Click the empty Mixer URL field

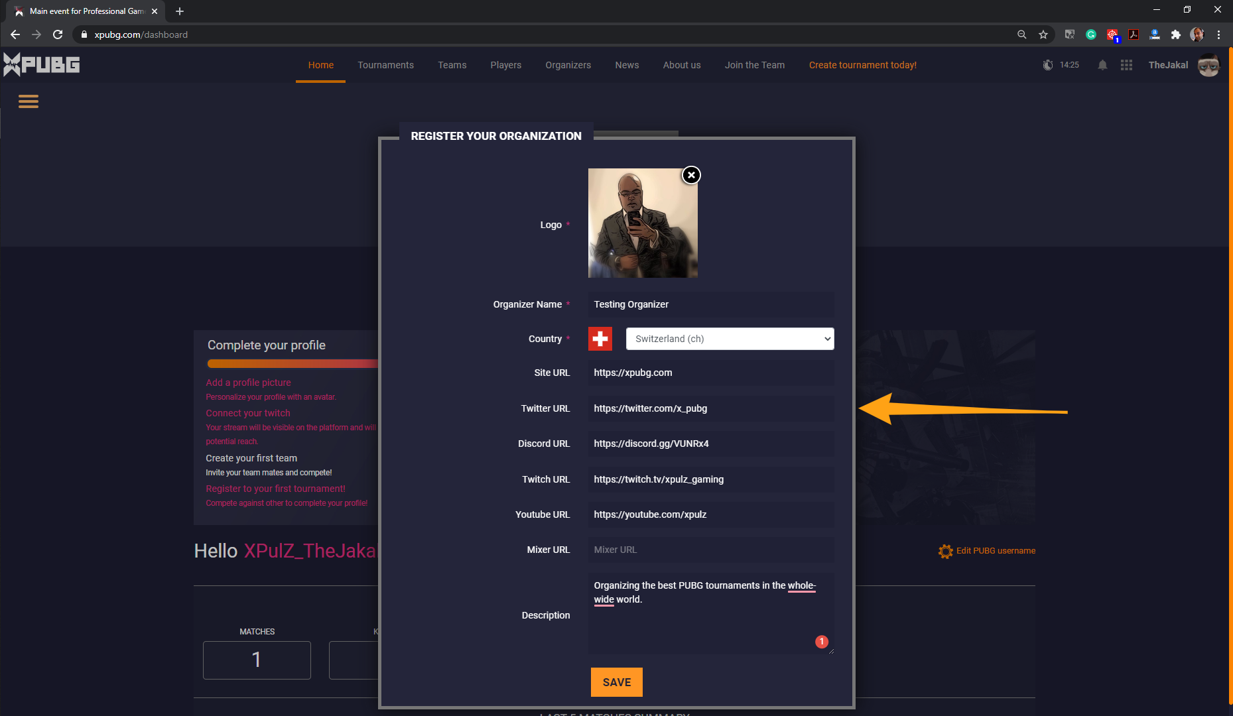point(711,550)
